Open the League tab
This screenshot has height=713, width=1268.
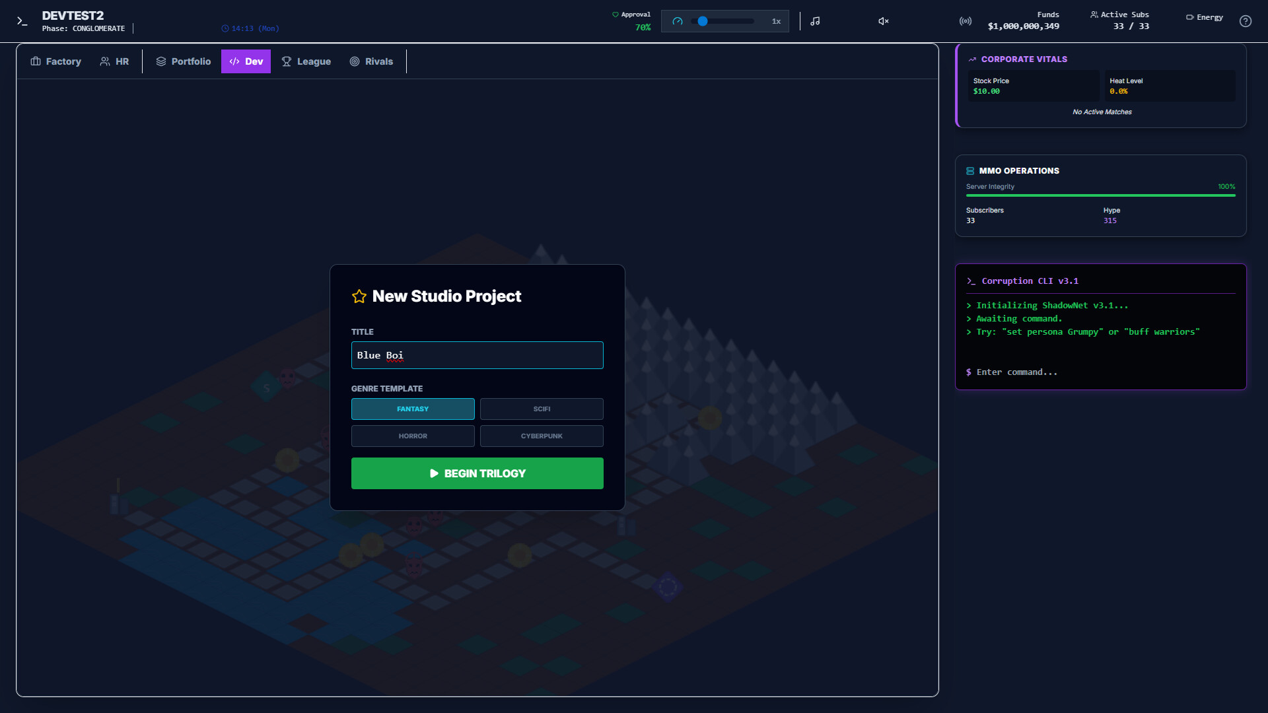tap(306, 61)
